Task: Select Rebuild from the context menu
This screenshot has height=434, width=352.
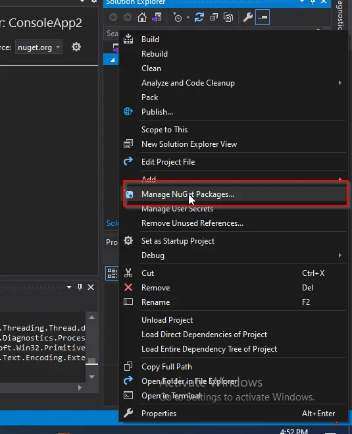Action: tap(234, 54)
